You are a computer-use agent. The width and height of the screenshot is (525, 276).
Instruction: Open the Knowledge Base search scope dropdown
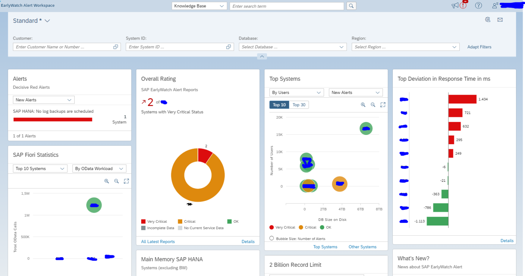[x=199, y=6]
